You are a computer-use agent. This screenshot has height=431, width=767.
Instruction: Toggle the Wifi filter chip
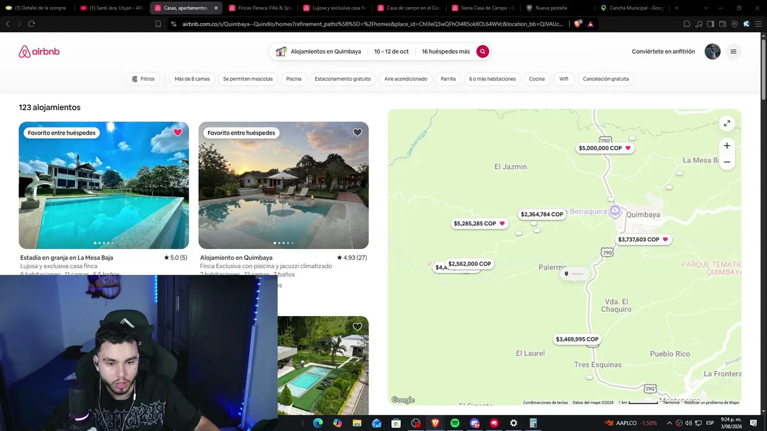point(564,79)
